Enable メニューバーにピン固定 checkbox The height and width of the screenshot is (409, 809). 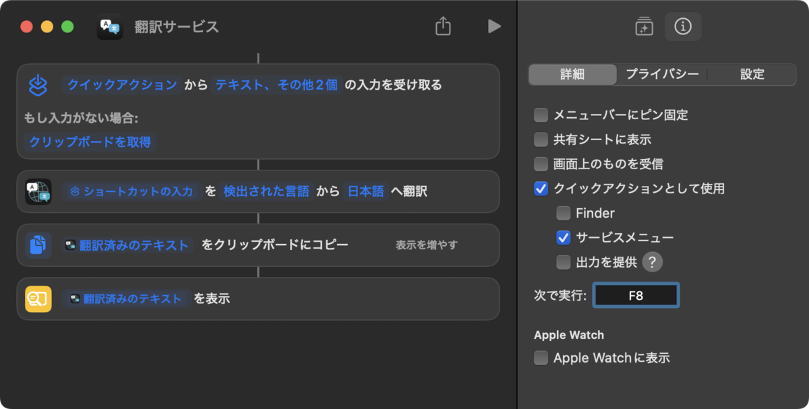point(541,115)
